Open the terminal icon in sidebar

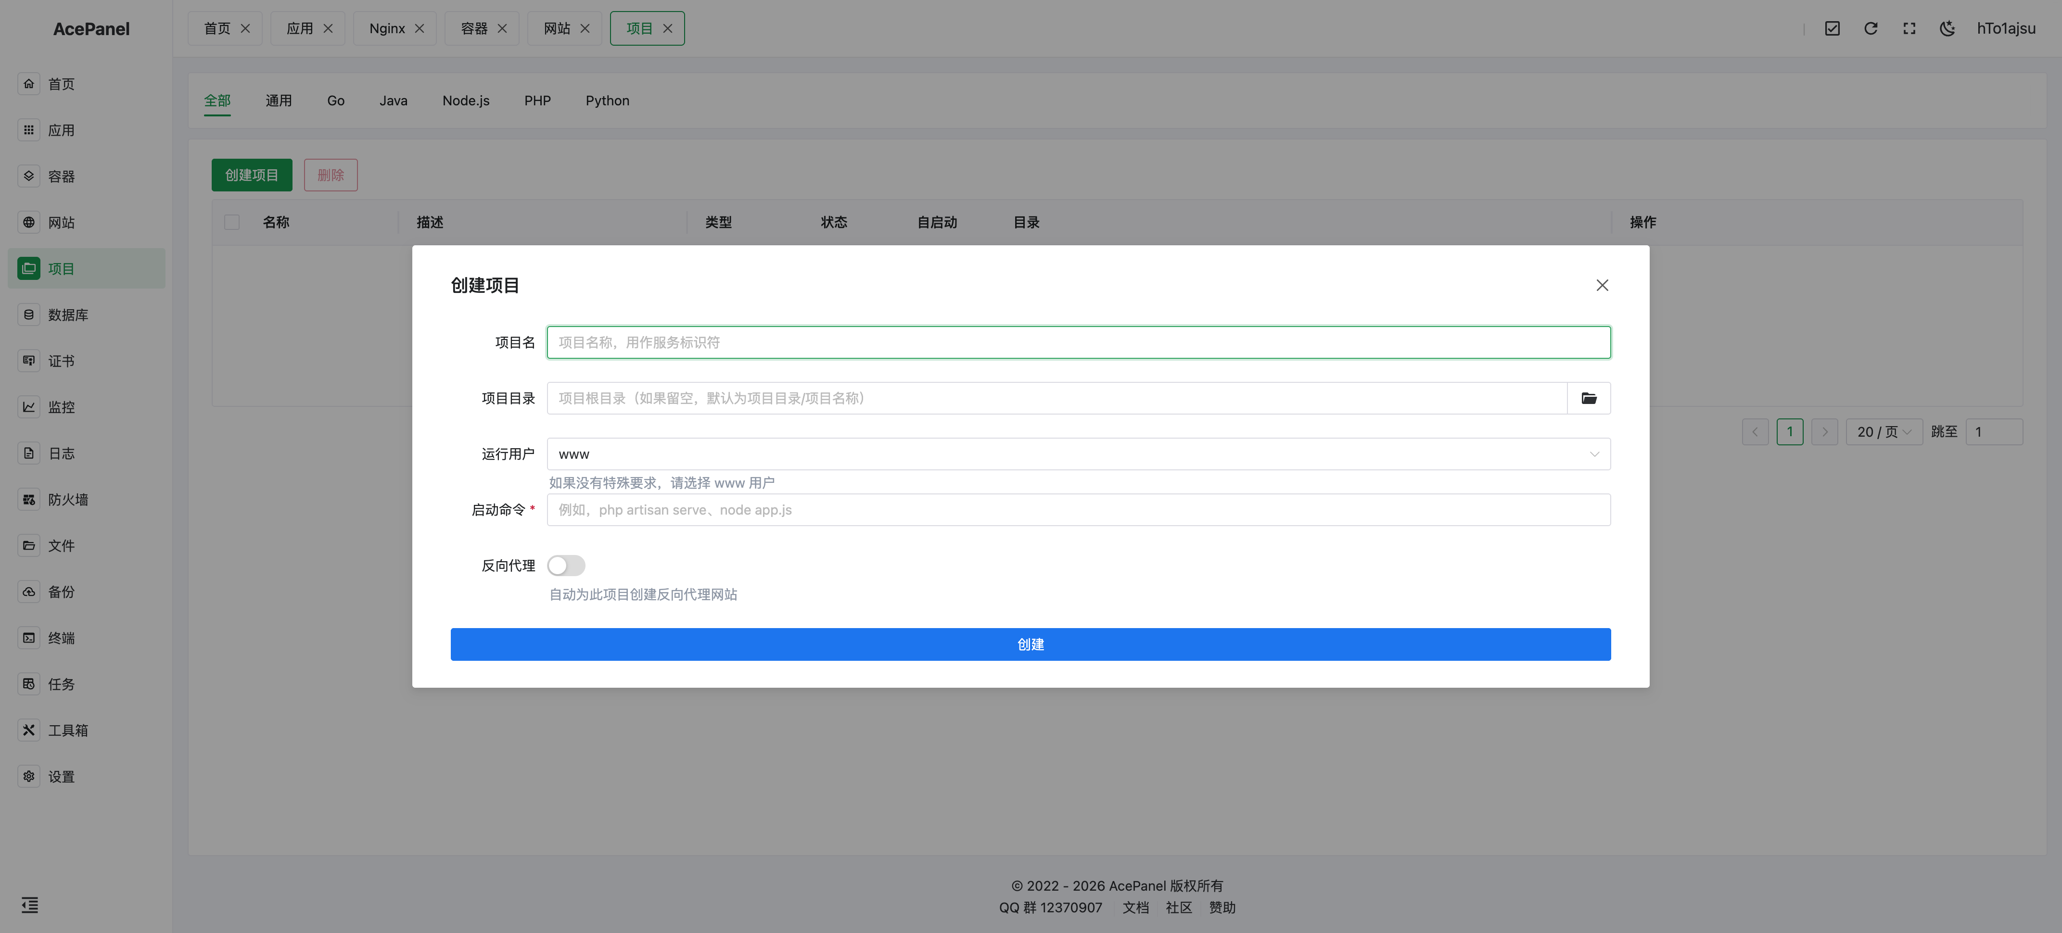(29, 638)
